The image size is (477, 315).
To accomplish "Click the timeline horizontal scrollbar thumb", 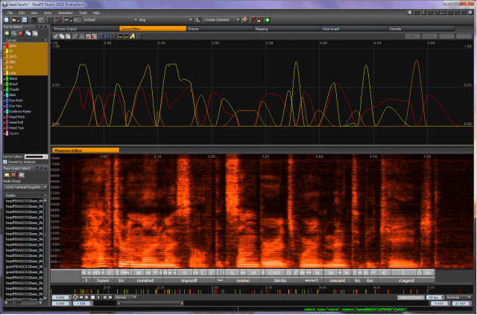I will [151, 303].
